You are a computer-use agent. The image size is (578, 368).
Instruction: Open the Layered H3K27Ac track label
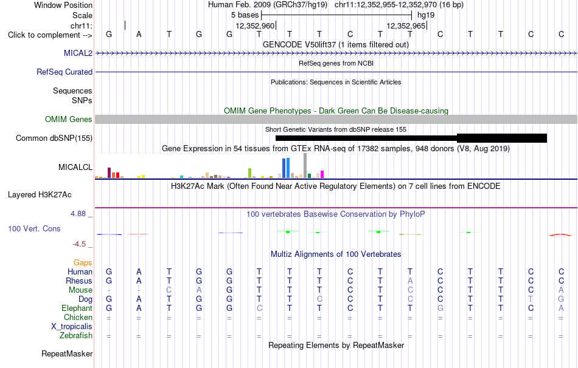coord(40,195)
